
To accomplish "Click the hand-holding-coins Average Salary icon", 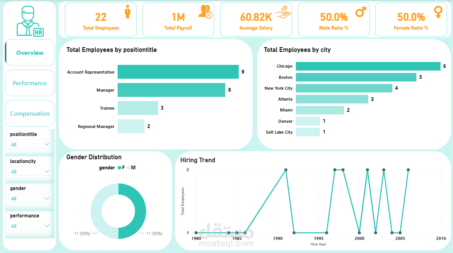I will point(283,12).
